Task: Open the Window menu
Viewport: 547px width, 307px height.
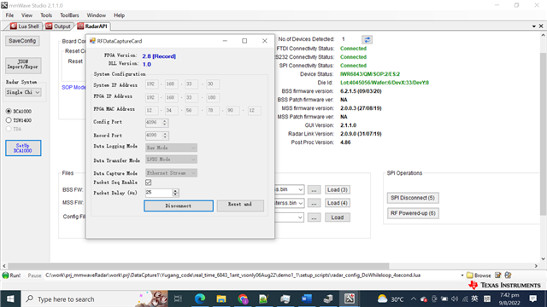Action: [x=97, y=15]
